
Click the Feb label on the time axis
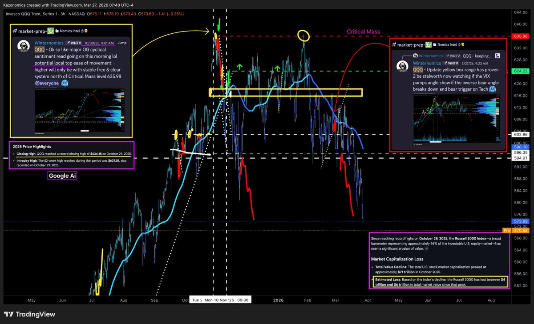tap(307, 300)
